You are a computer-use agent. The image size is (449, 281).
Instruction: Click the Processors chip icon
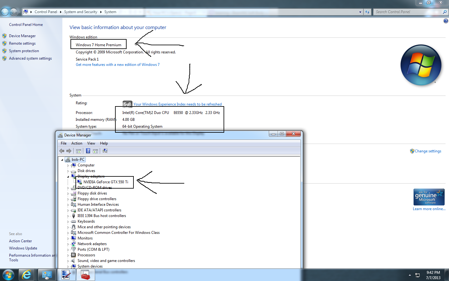74,255
